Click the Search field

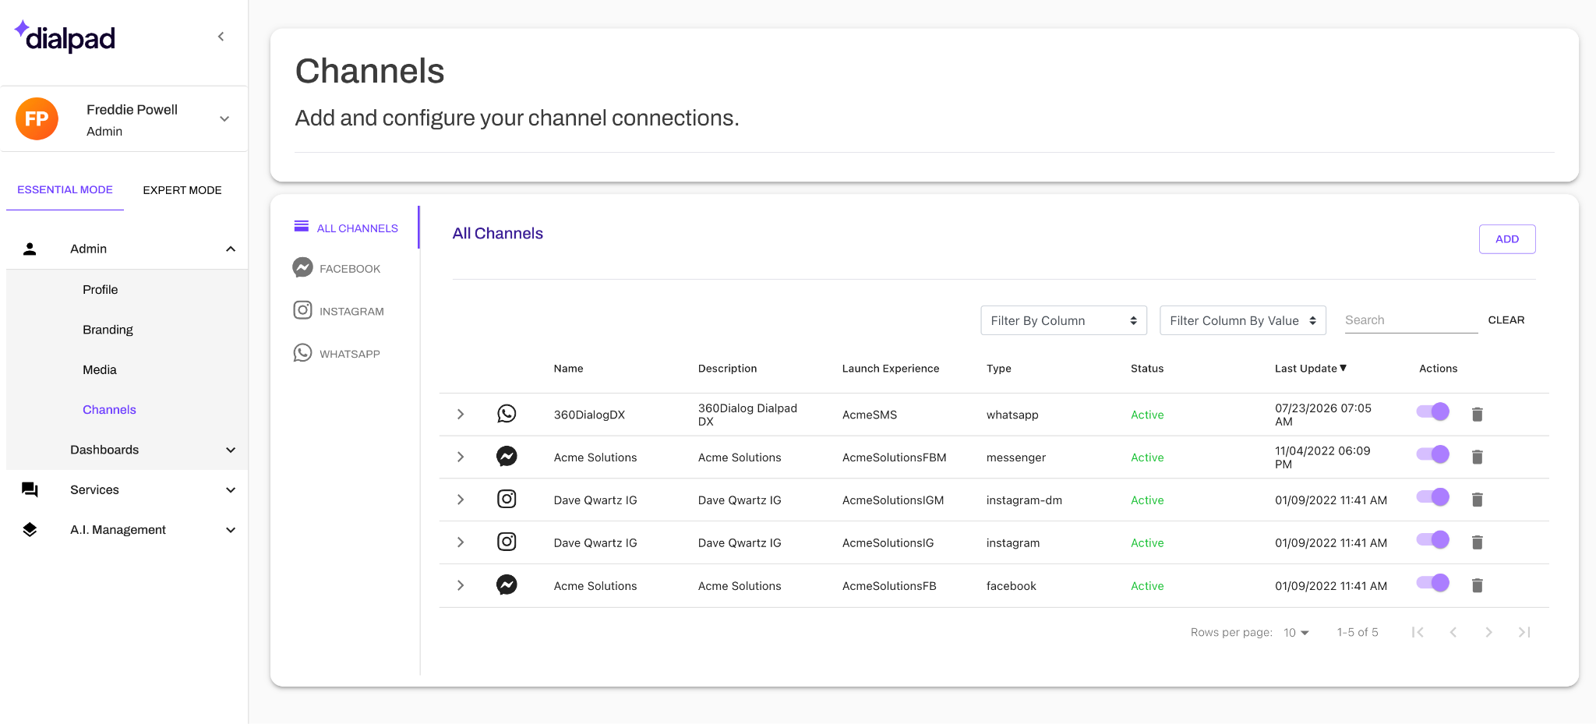point(1411,320)
